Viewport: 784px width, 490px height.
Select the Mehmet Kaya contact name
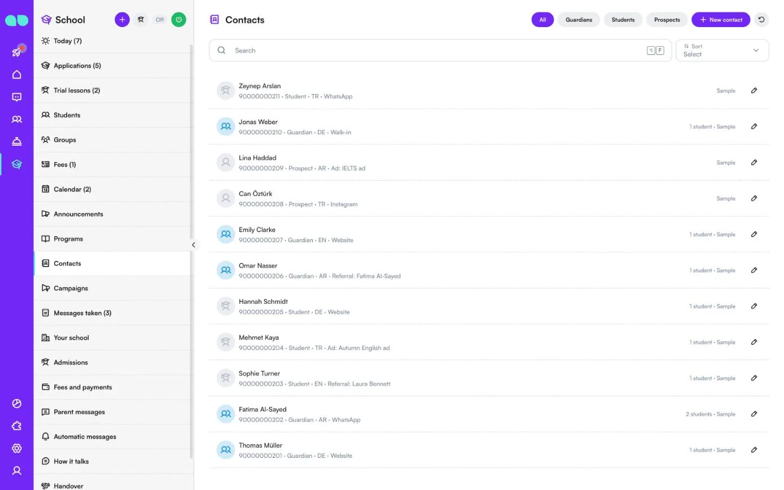(259, 338)
